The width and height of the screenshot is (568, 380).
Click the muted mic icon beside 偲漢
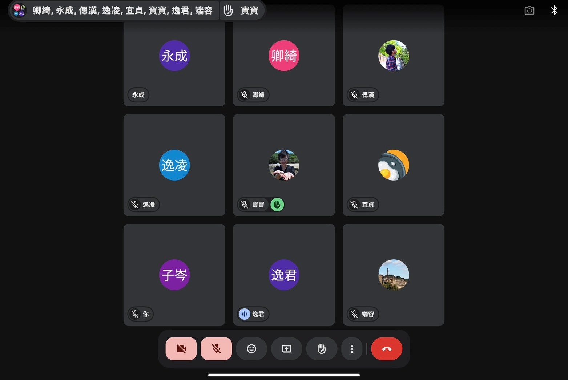[x=354, y=95]
